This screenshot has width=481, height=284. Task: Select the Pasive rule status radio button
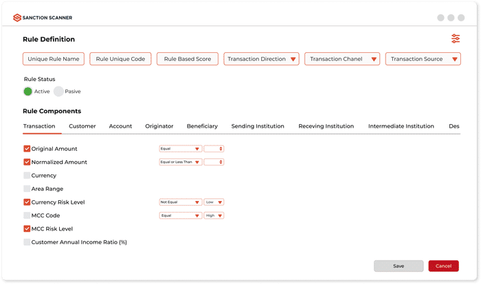coord(58,91)
